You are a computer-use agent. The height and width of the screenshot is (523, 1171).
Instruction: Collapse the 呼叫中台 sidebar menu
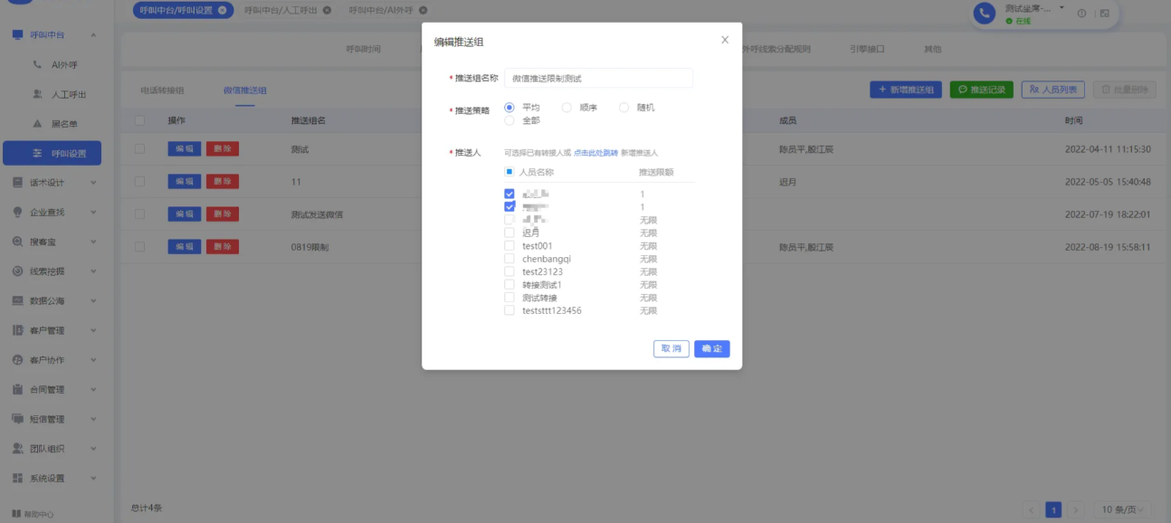tap(93, 35)
